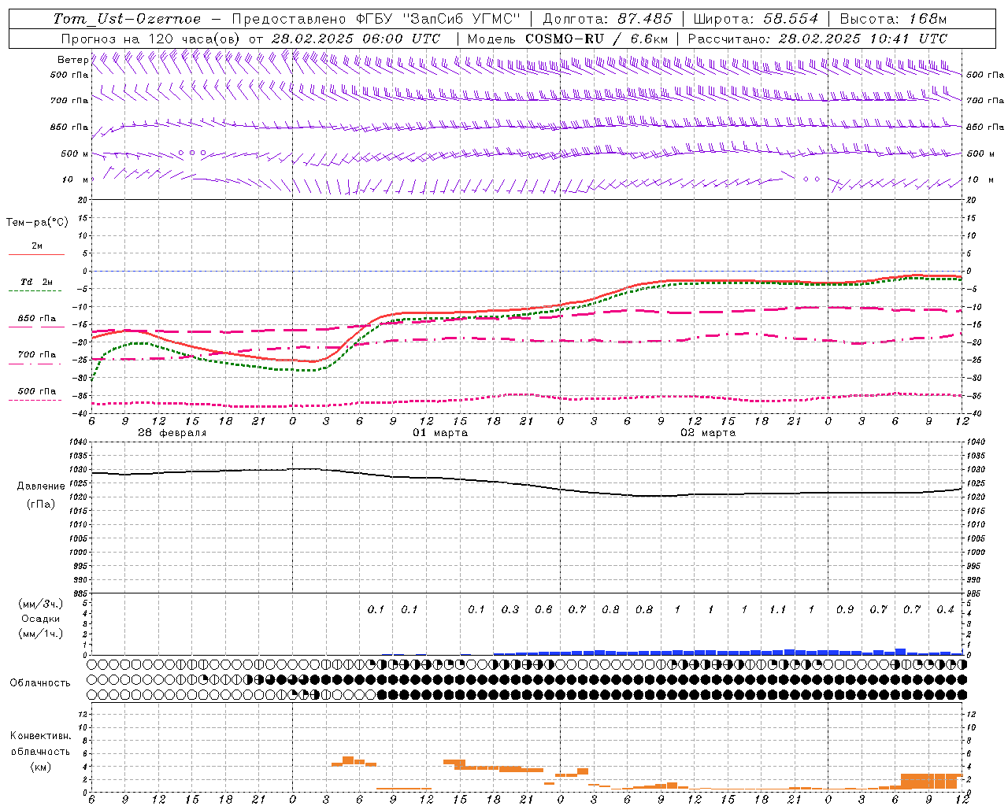Click the date label 01 марта
This screenshot has height=806, width=1008.
(x=440, y=433)
